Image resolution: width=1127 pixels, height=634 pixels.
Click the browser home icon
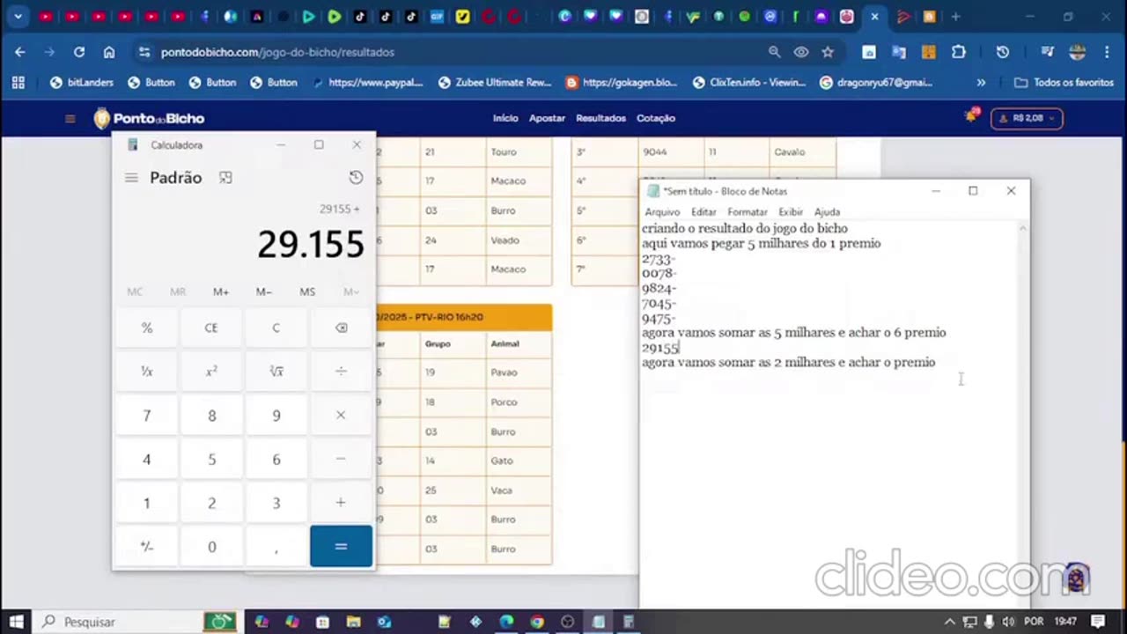click(x=109, y=52)
